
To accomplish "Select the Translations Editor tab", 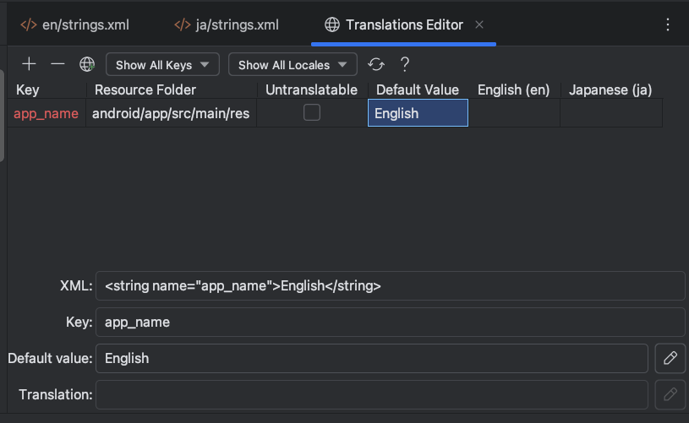I will [404, 25].
